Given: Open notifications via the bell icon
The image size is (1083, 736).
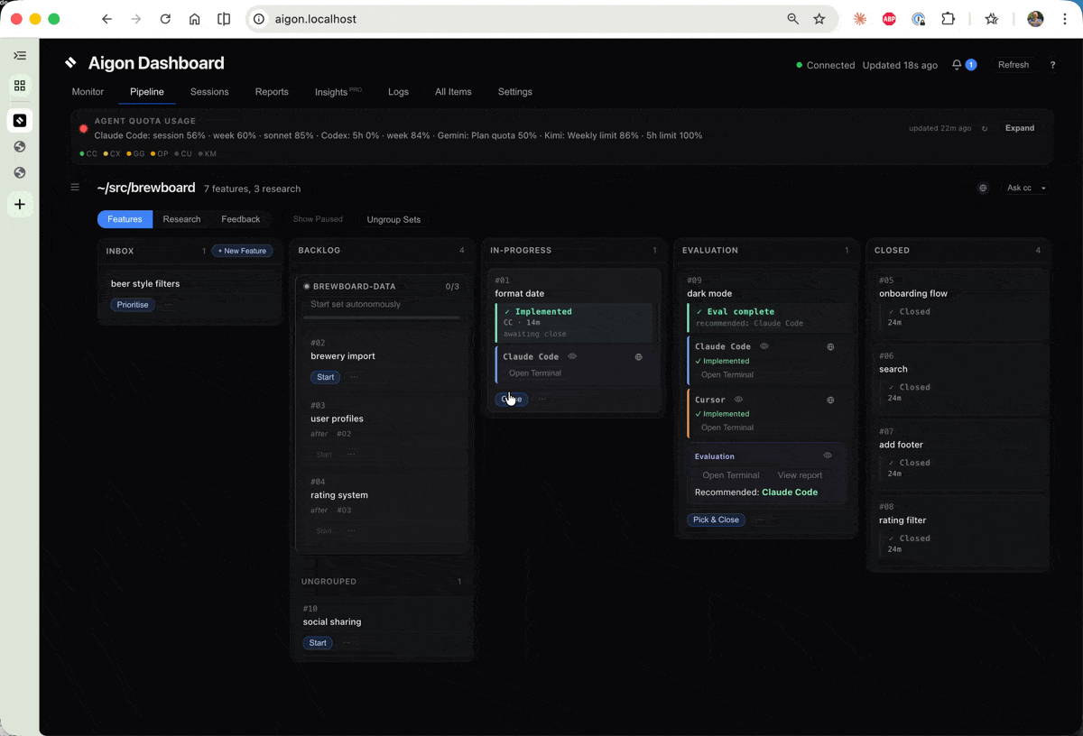Looking at the screenshot, I should pos(957,65).
